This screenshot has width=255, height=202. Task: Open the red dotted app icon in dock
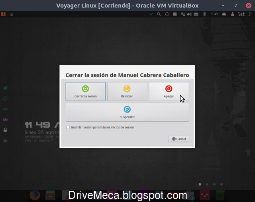coord(204,195)
